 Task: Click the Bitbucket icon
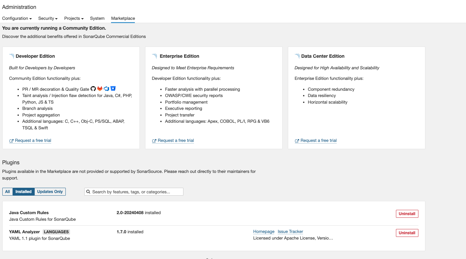tap(113, 89)
